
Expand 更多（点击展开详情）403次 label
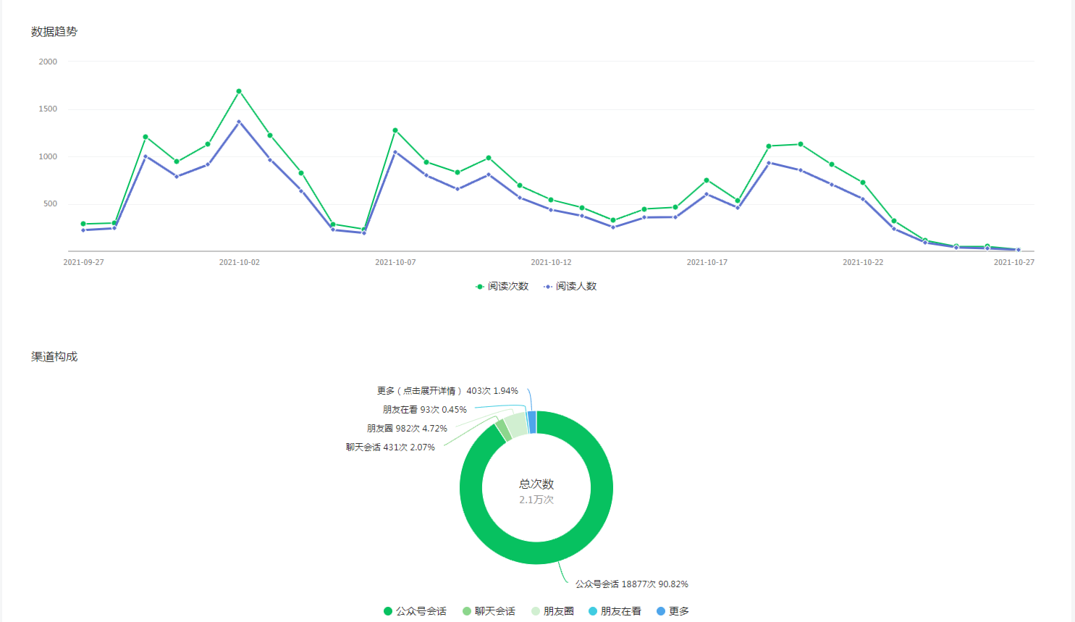click(x=447, y=391)
